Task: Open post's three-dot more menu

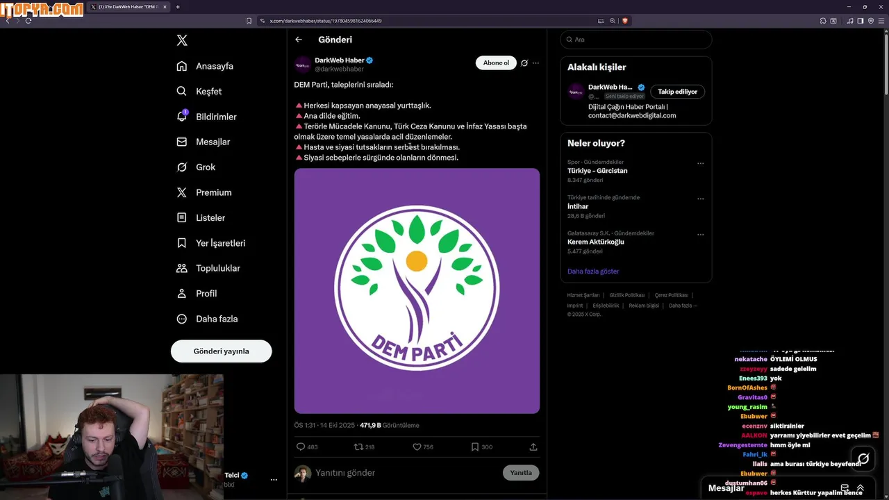Action: [x=535, y=63]
